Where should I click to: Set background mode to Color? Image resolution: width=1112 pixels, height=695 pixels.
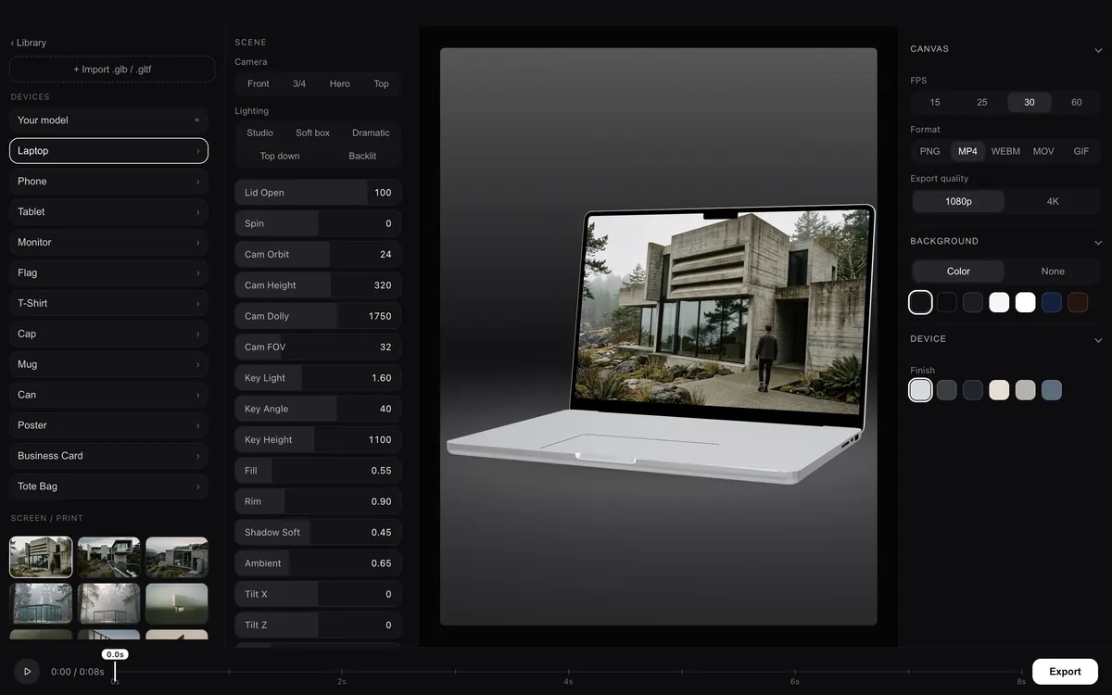[x=958, y=272]
